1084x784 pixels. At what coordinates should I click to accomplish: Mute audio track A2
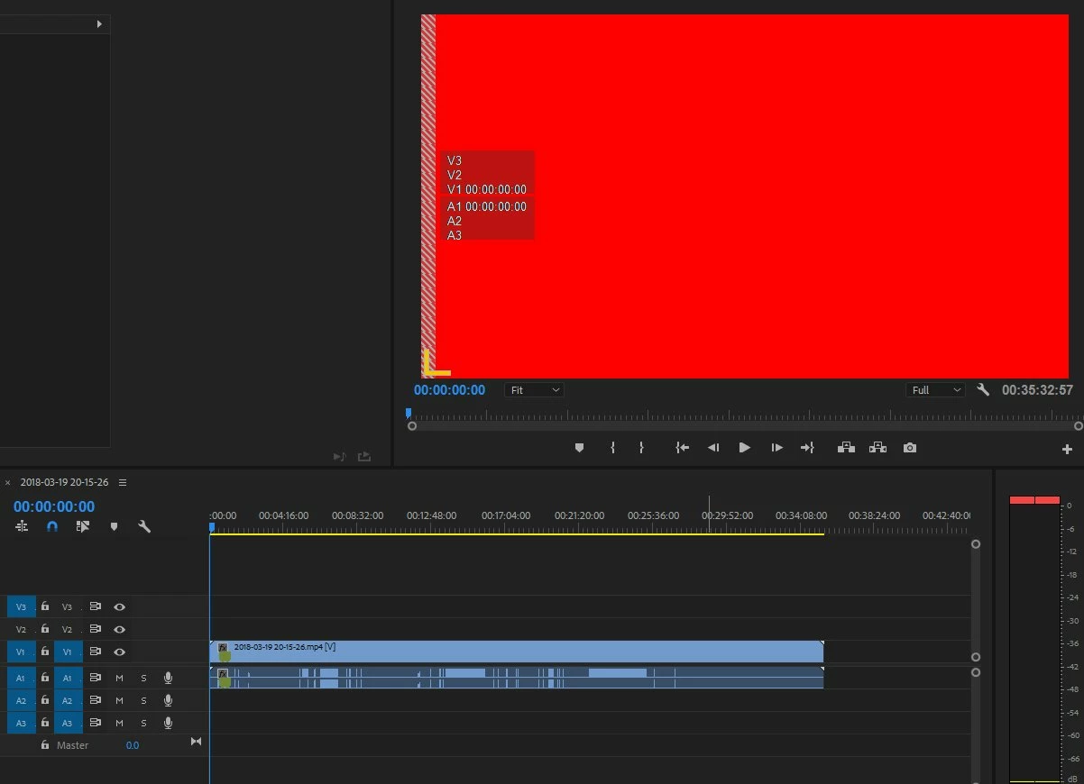click(x=119, y=700)
